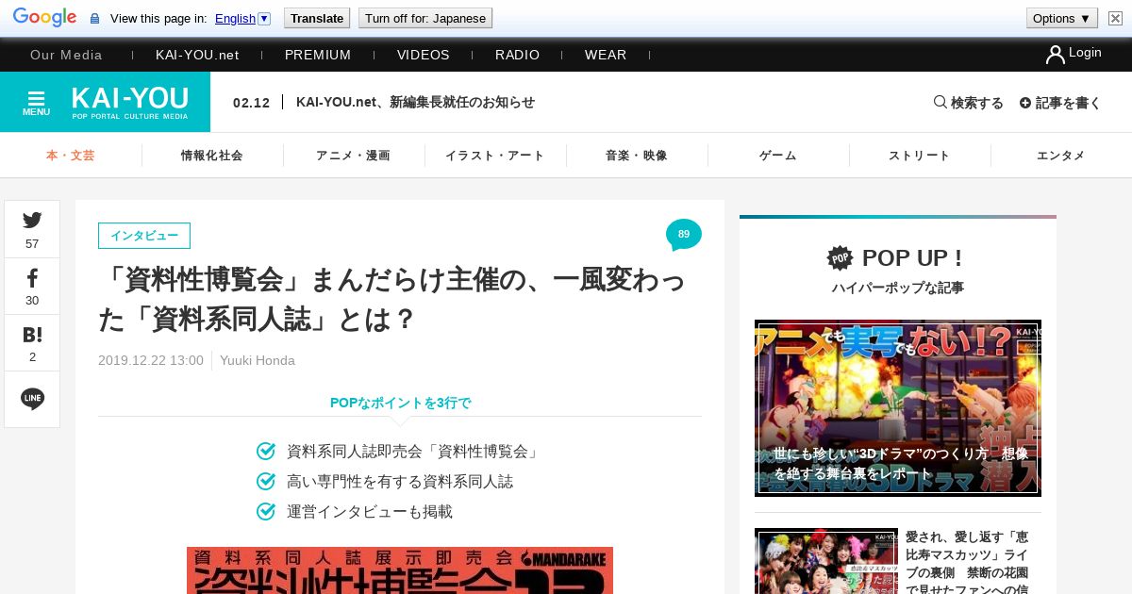Share article via Facebook icon
1132x594 pixels.
(x=32, y=278)
